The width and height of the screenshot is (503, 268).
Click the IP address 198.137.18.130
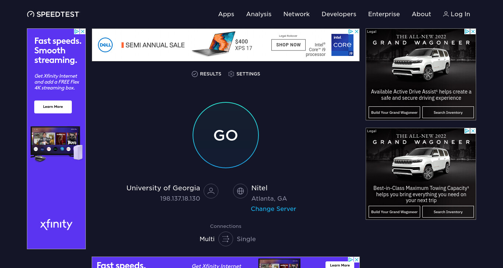coord(180,198)
